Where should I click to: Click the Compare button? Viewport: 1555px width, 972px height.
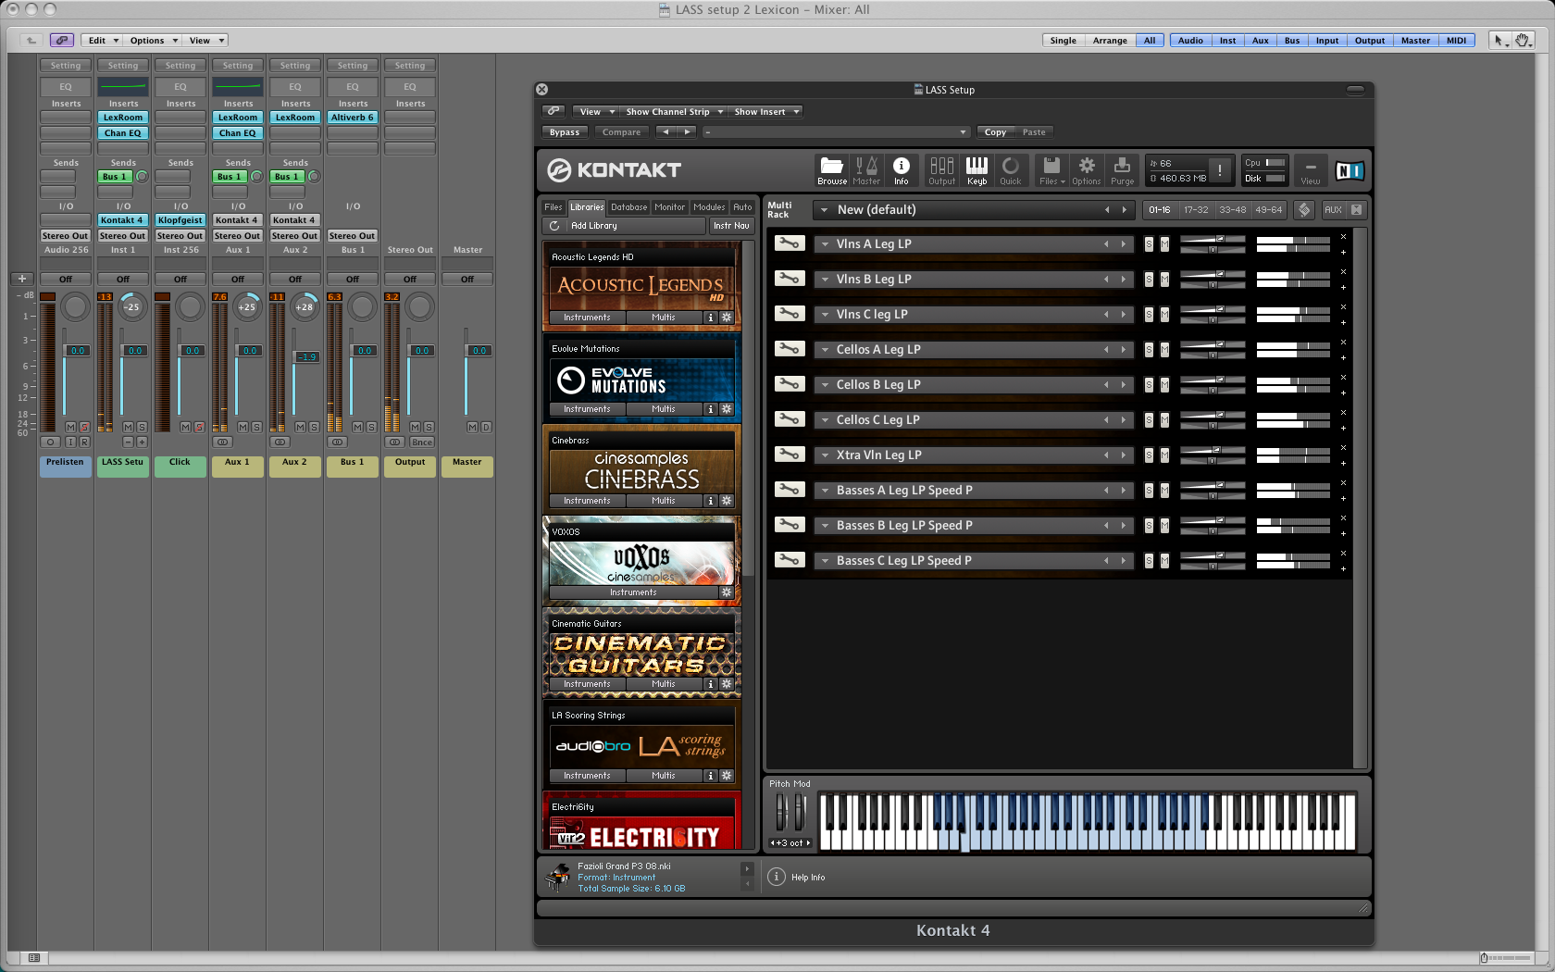(x=621, y=132)
